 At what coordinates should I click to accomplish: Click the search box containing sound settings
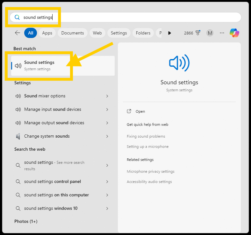point(127,17)
